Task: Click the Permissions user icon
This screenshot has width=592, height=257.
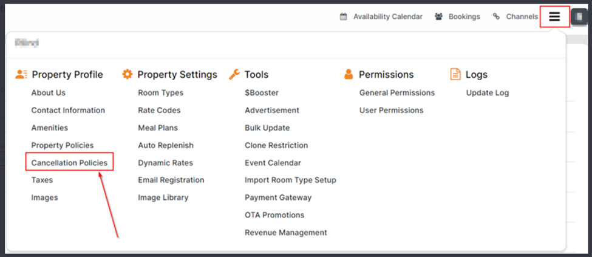Action: click(349, 74)
